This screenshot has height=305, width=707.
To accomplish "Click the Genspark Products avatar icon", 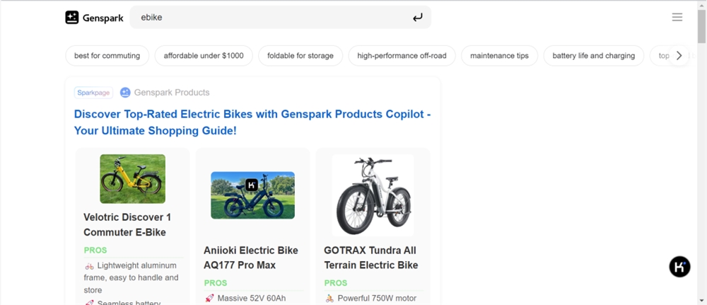I will tap(125, 92).
